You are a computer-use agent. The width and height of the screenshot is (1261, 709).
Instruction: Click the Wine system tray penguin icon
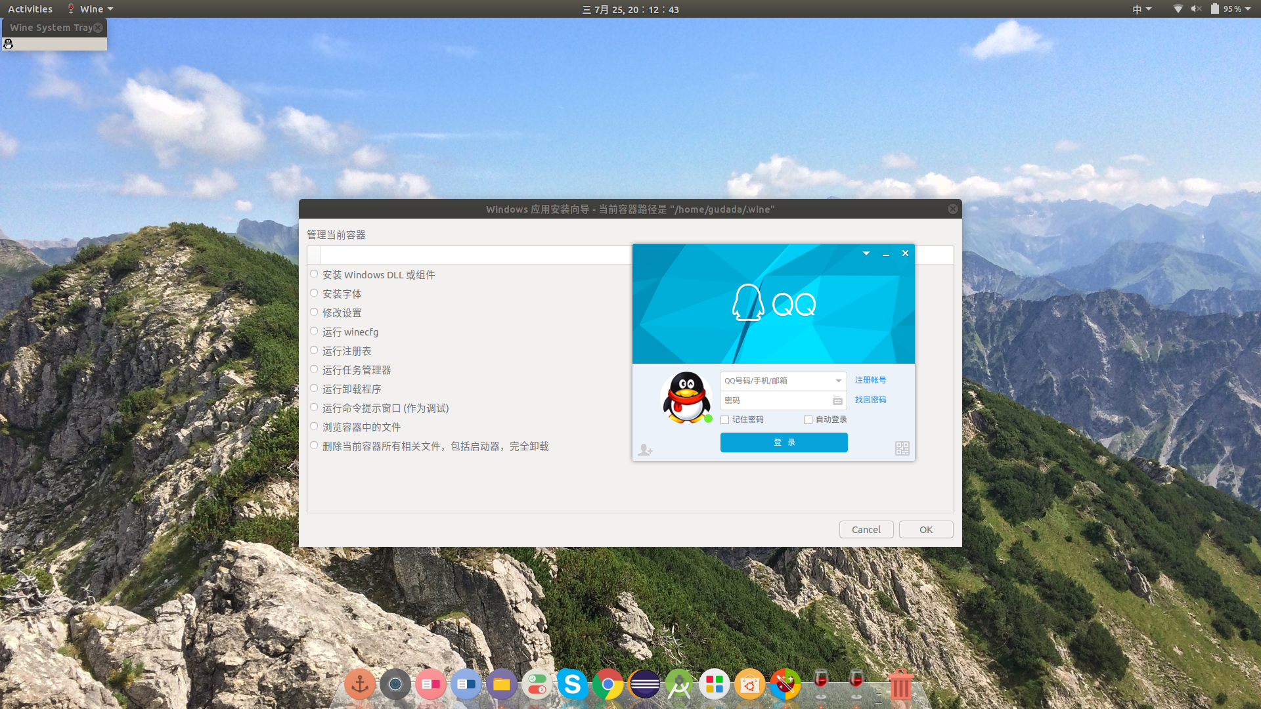point(8,44)
